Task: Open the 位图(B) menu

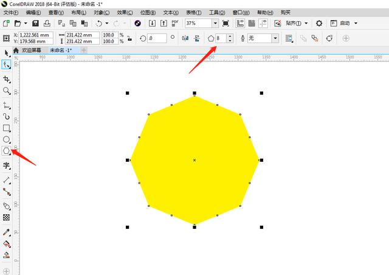Action: point(148,12)
